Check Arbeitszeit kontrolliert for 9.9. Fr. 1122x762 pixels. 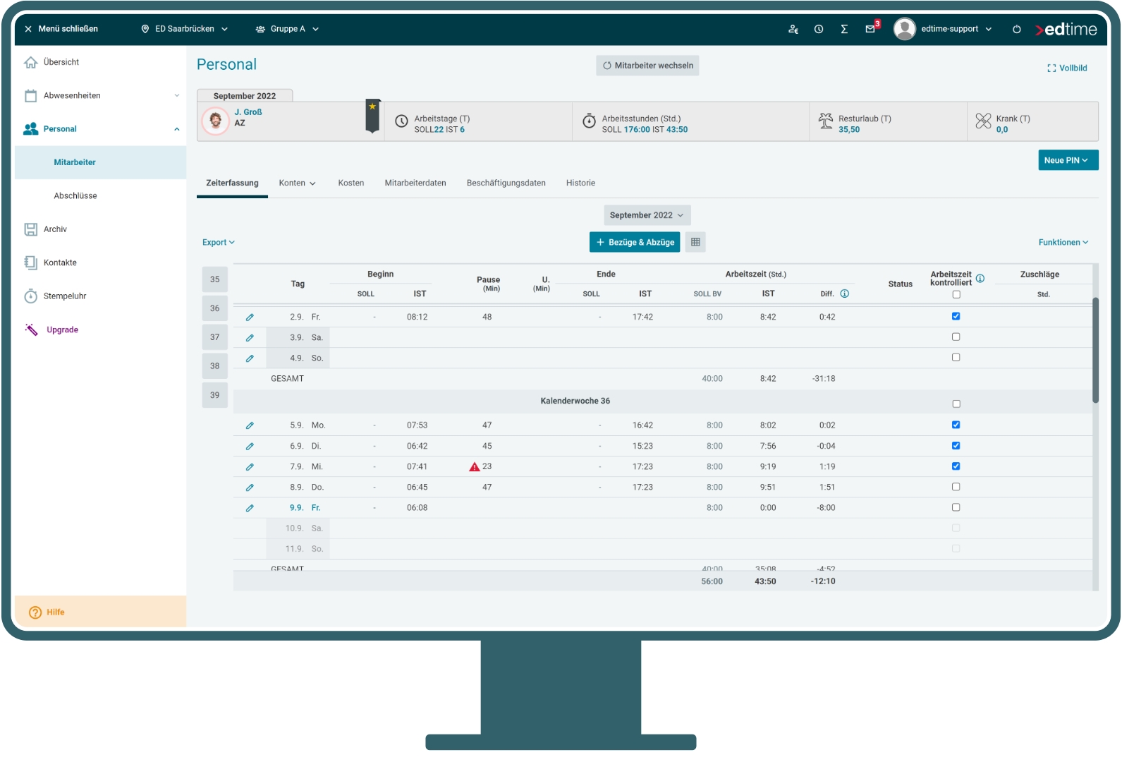click(x=956, y=507)
